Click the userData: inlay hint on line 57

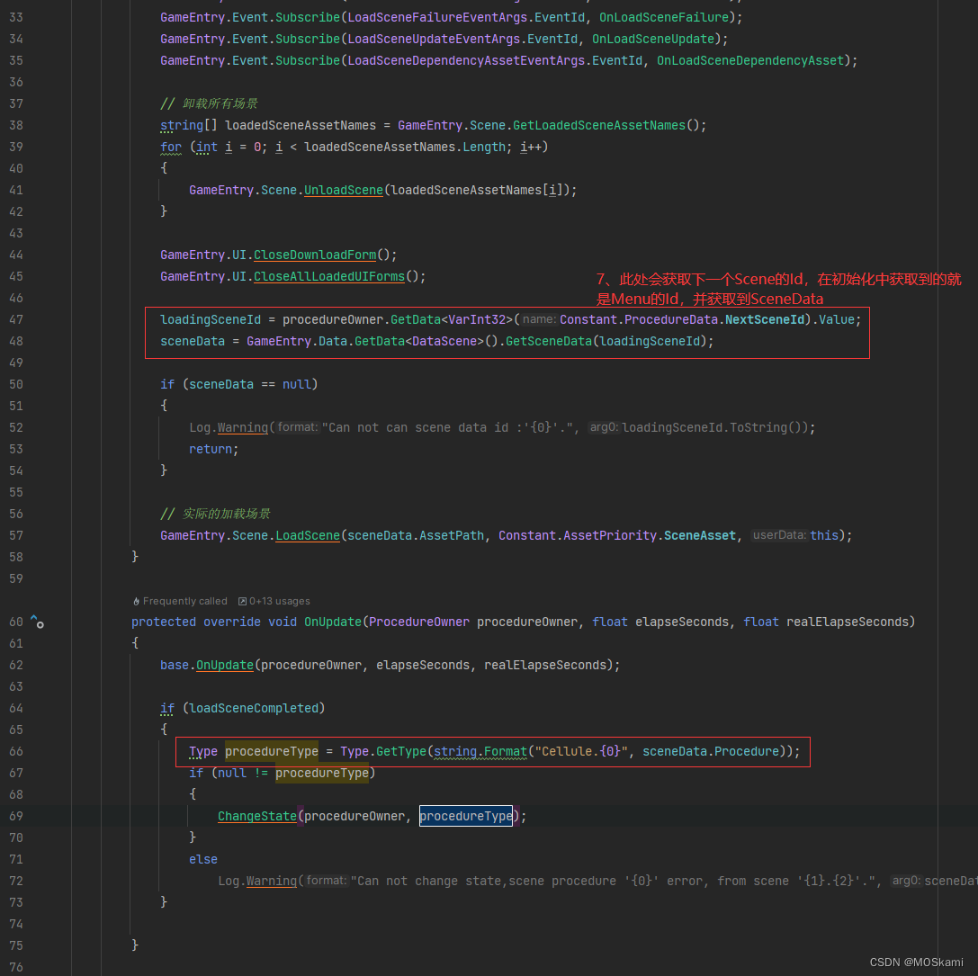tap(779, 535)
